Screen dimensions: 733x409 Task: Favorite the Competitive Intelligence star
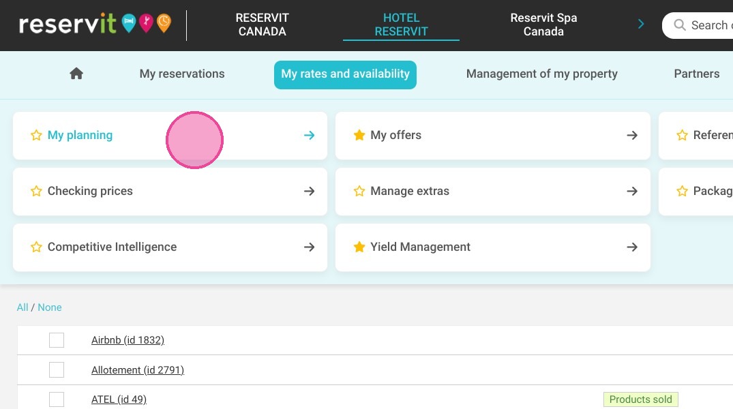coord(36,247)
